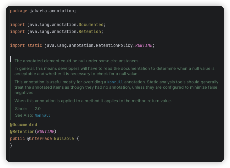
Task: Click the 'Since:' label
Action: tap(21, 109)
